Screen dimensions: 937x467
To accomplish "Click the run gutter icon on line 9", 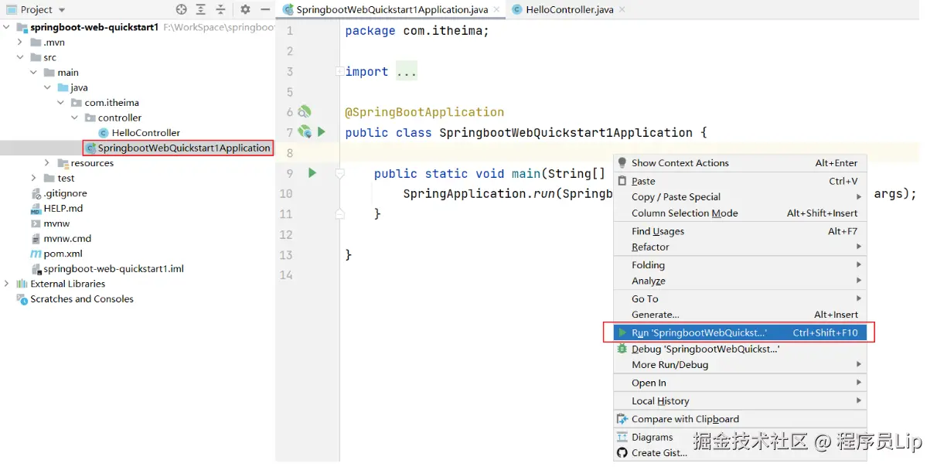I will pos(312,173).
